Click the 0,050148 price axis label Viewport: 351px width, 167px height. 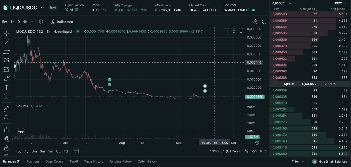(254, 62)
